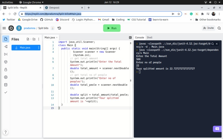Click the green Run button
Image resolution: width=223 pixels, height=139 pixels.
click(112, 28)
